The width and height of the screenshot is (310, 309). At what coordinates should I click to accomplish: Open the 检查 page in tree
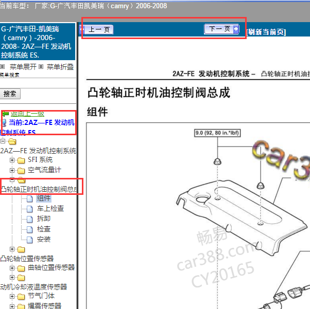(x=44, y=229)
